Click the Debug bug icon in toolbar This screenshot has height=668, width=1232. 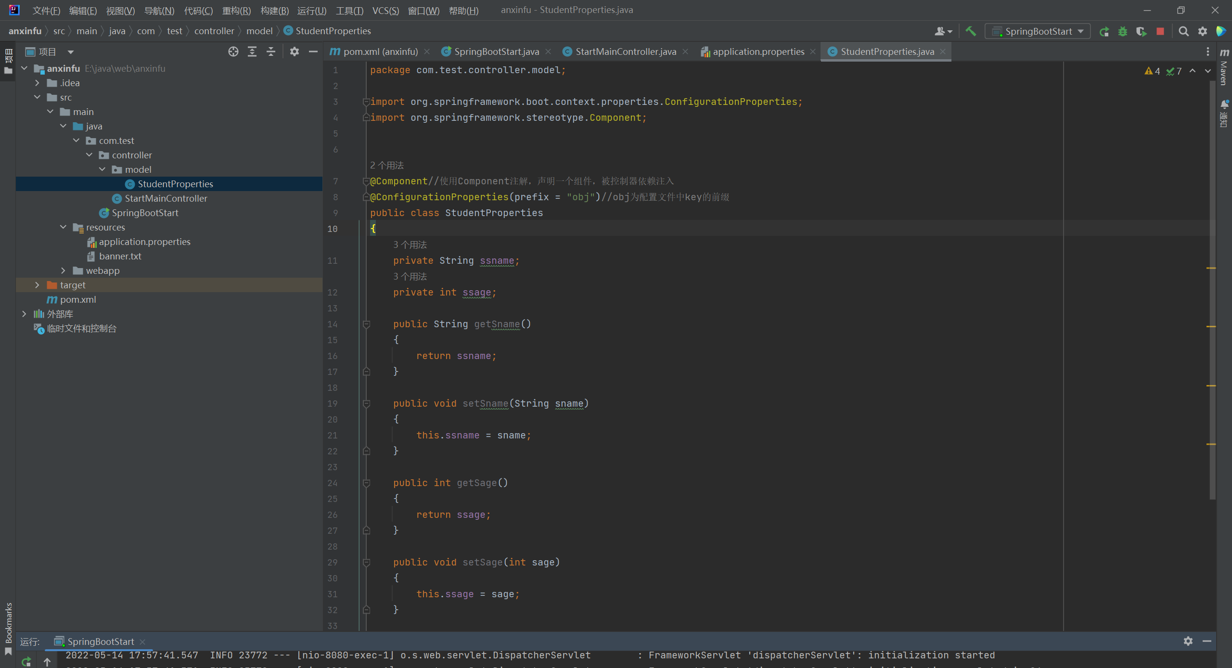click(x=1123, y=31)
